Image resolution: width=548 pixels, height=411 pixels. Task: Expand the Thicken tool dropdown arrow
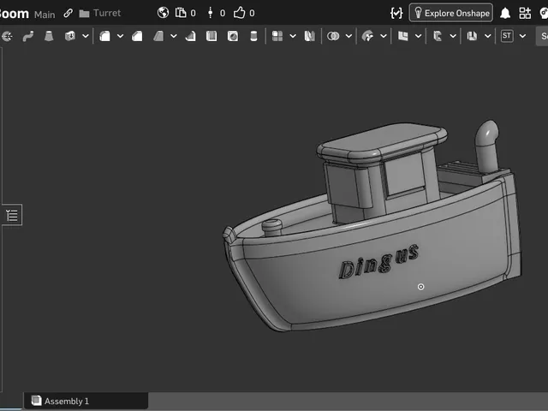pos(86,36)
